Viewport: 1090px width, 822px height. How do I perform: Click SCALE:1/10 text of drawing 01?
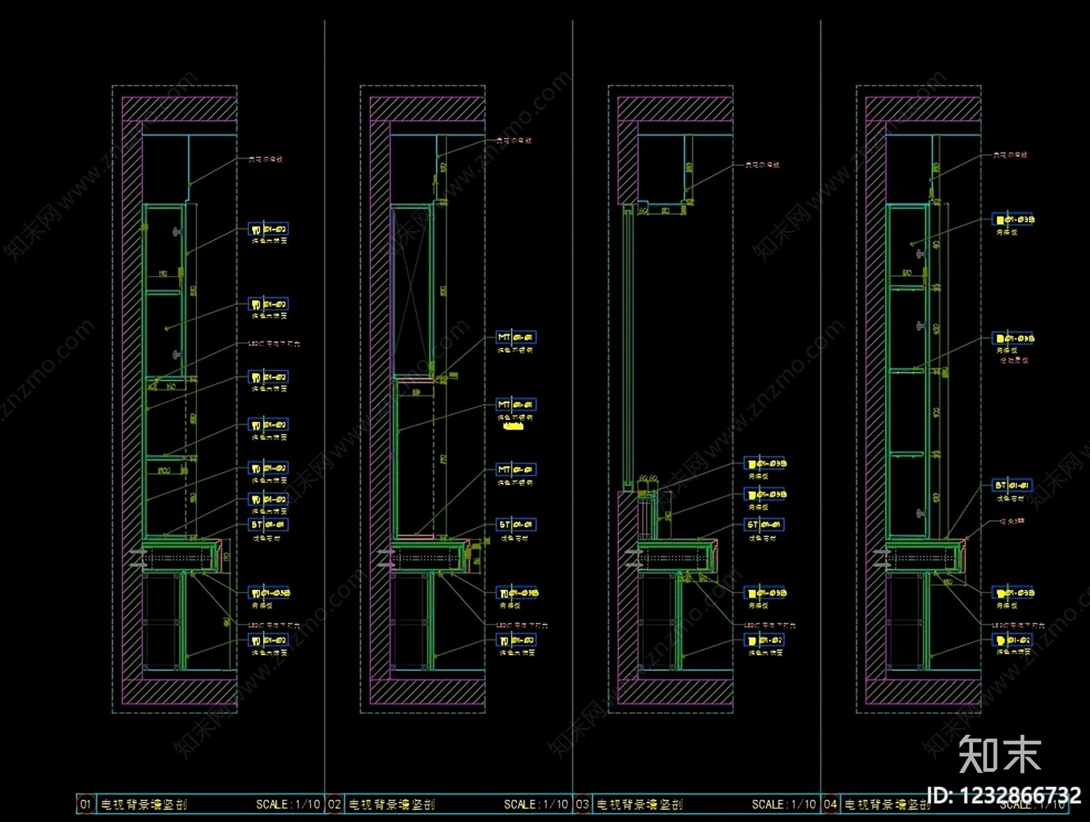point(288,804)
